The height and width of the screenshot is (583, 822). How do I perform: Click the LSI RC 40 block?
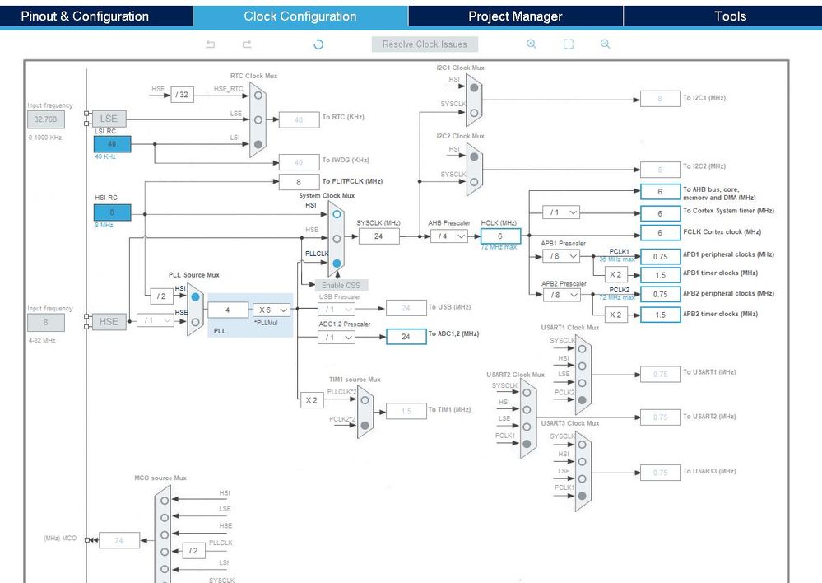(x=112, y=144)
